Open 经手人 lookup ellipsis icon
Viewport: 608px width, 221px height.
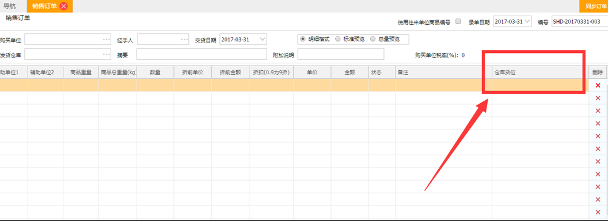184,40
